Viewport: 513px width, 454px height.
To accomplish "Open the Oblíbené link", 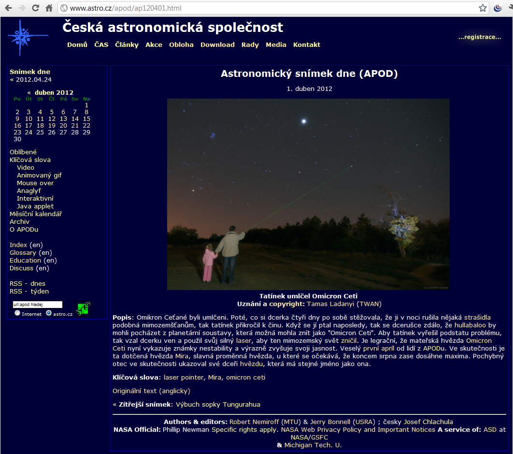I will [x=23, y=152].
